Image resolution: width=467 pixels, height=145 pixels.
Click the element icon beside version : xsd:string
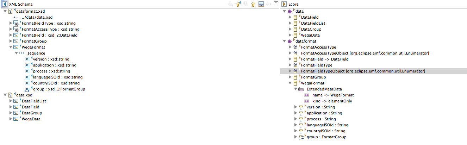27,59
